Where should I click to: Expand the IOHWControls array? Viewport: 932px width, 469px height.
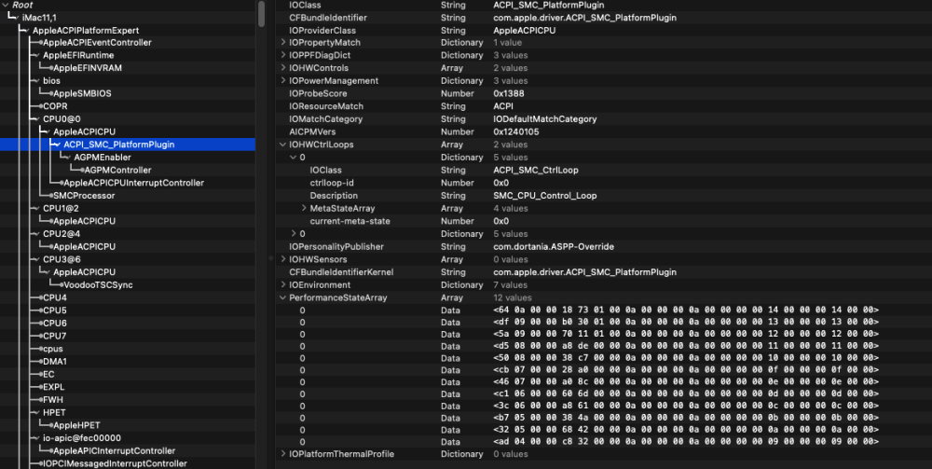coord(283,68)
